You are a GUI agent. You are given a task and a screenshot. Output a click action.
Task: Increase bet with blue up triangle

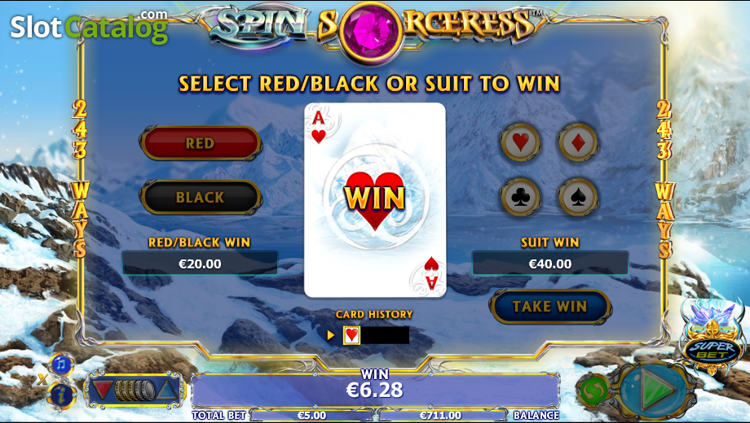click(x=167, y=390)
